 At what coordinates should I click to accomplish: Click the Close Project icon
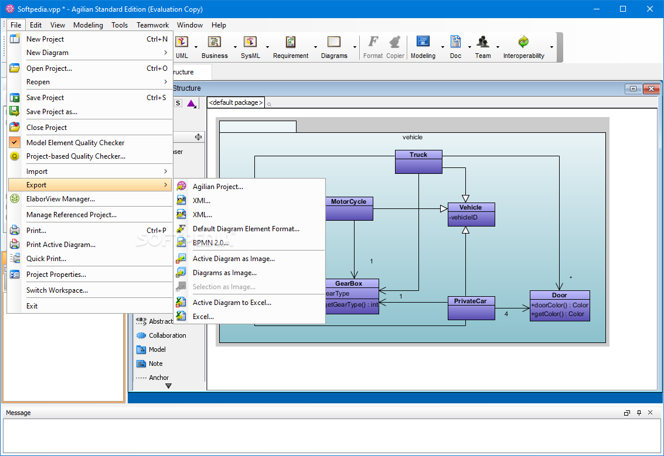(15, 127)
